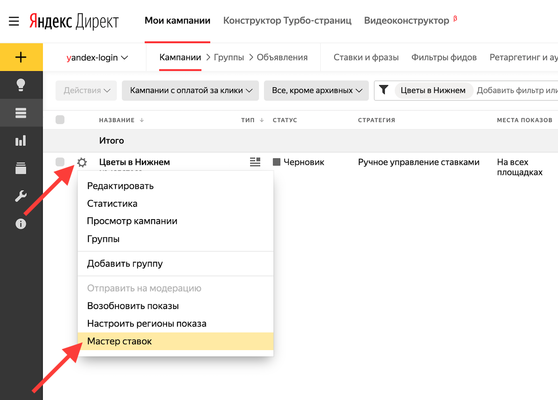This screenshot has width=558, height=400.
Task: Click the Цветы в Нижнем filter chip
Action: pyautogui.click(x=433, y=90)
